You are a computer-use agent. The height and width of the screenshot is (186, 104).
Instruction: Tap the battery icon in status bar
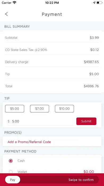[99, 3]
